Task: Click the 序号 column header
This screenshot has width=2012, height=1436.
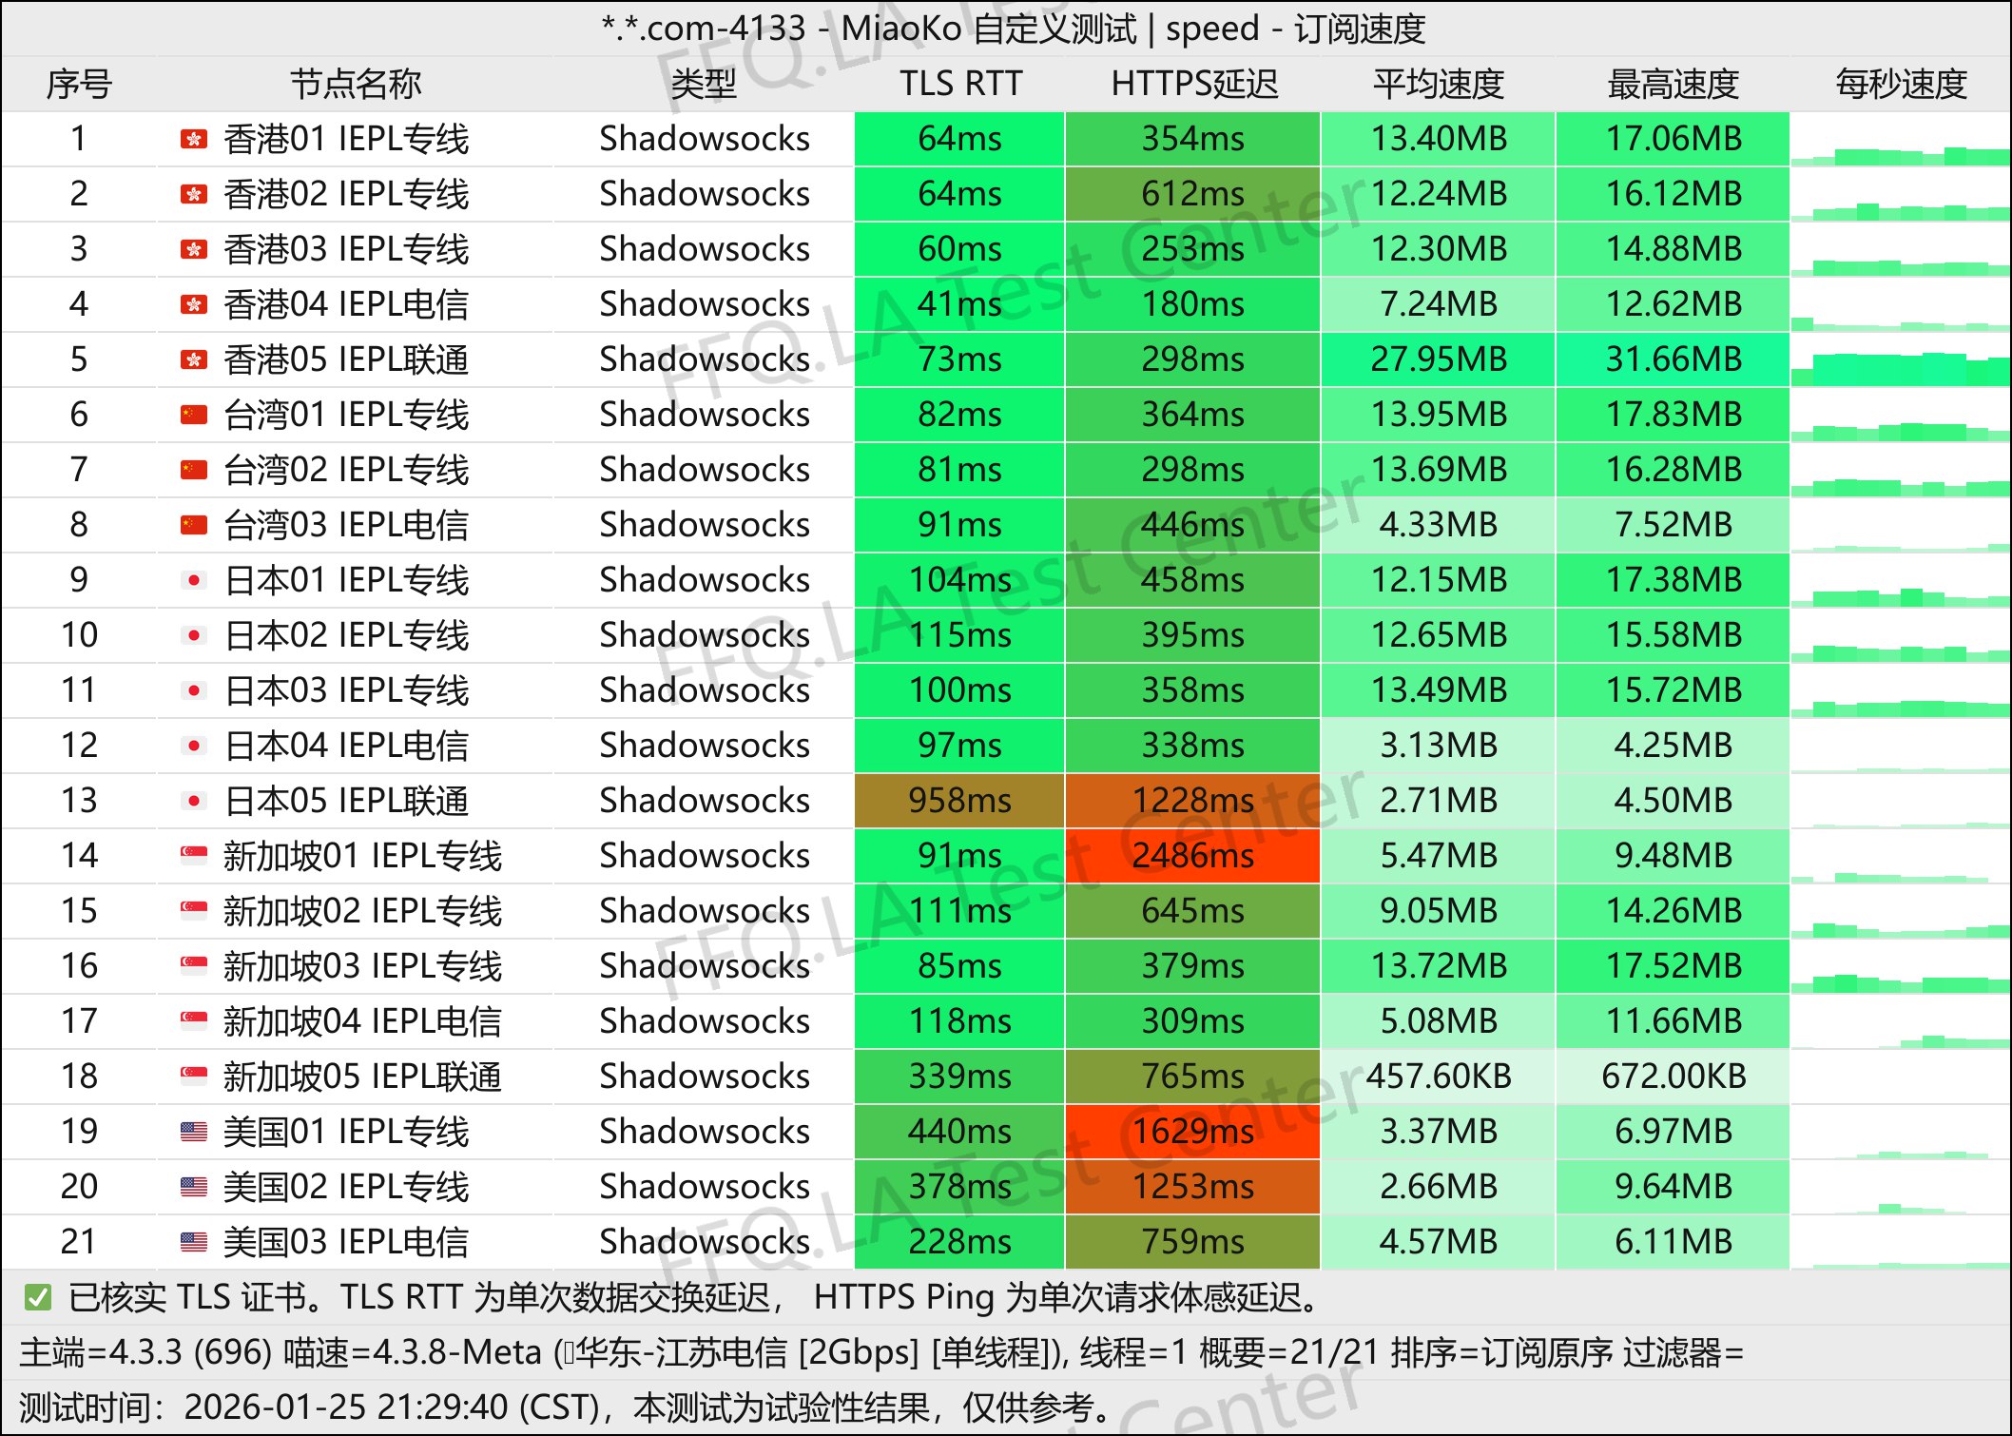Action: [x=79, y=85]
